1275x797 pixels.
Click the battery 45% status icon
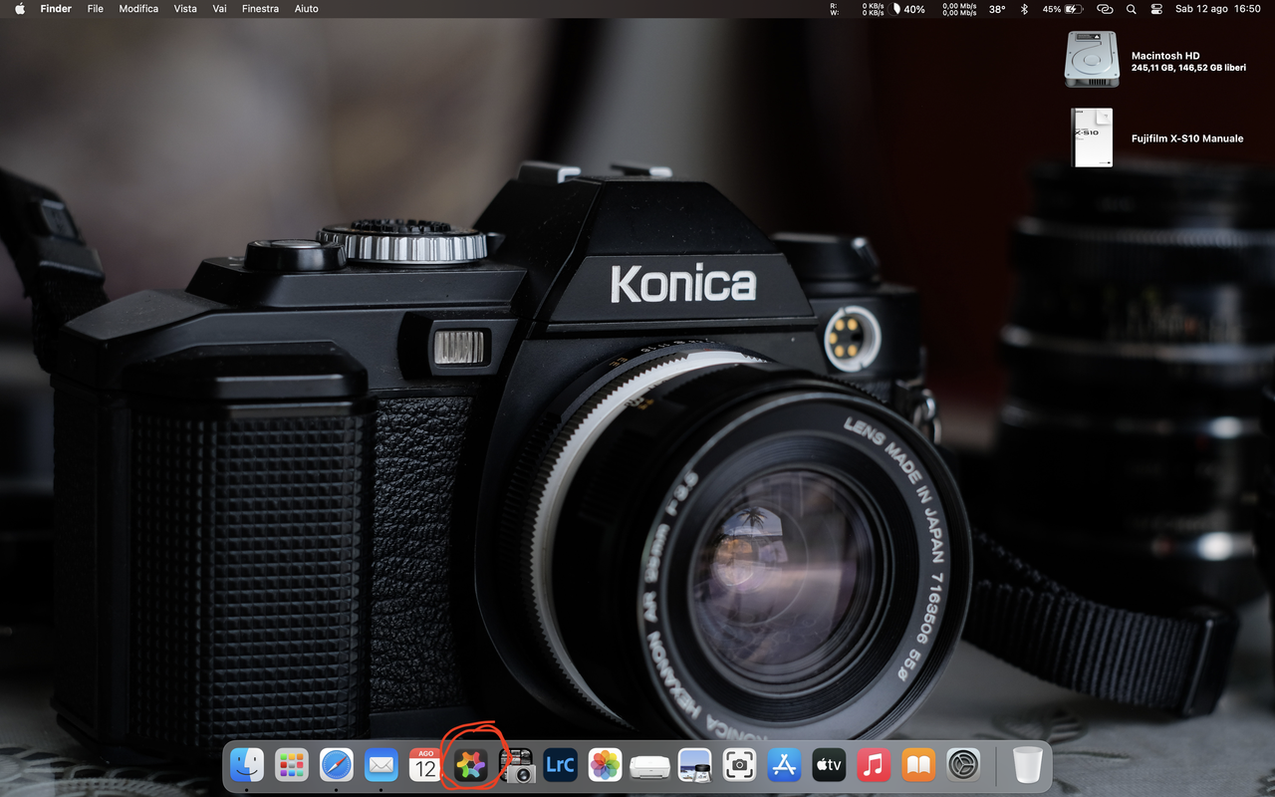click(1063, 9)
